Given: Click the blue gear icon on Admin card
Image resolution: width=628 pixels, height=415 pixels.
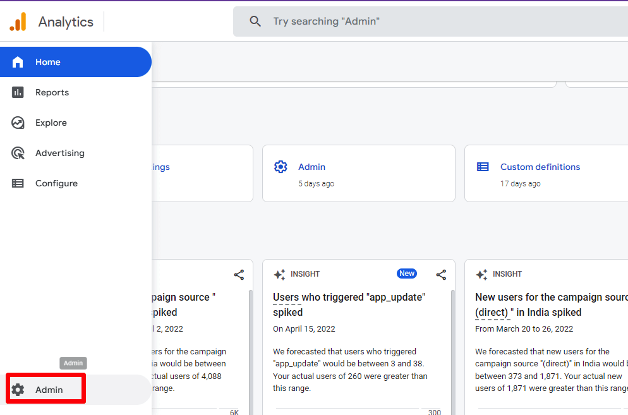Looking at the screenshot, I should [281, 167].
